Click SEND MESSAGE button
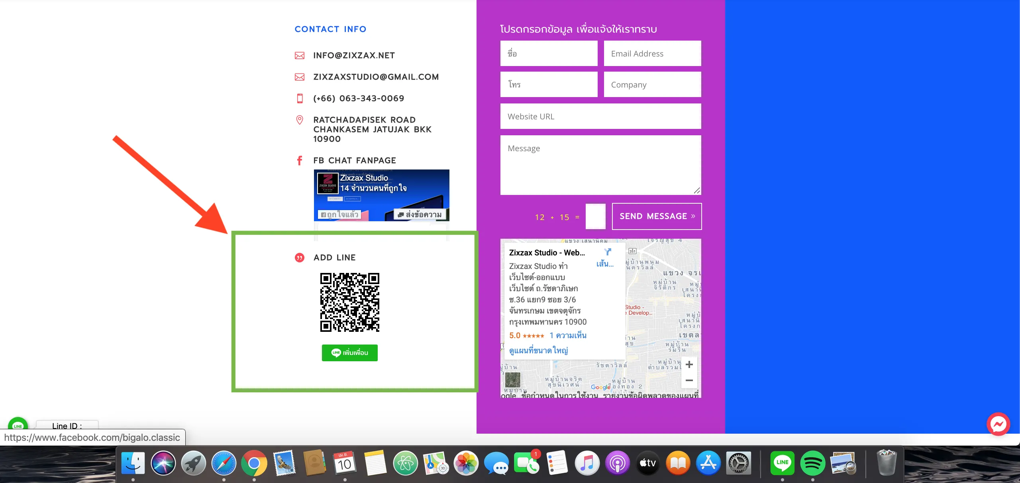Screen dimensions: 1020x483 click(x=657, y=216)
